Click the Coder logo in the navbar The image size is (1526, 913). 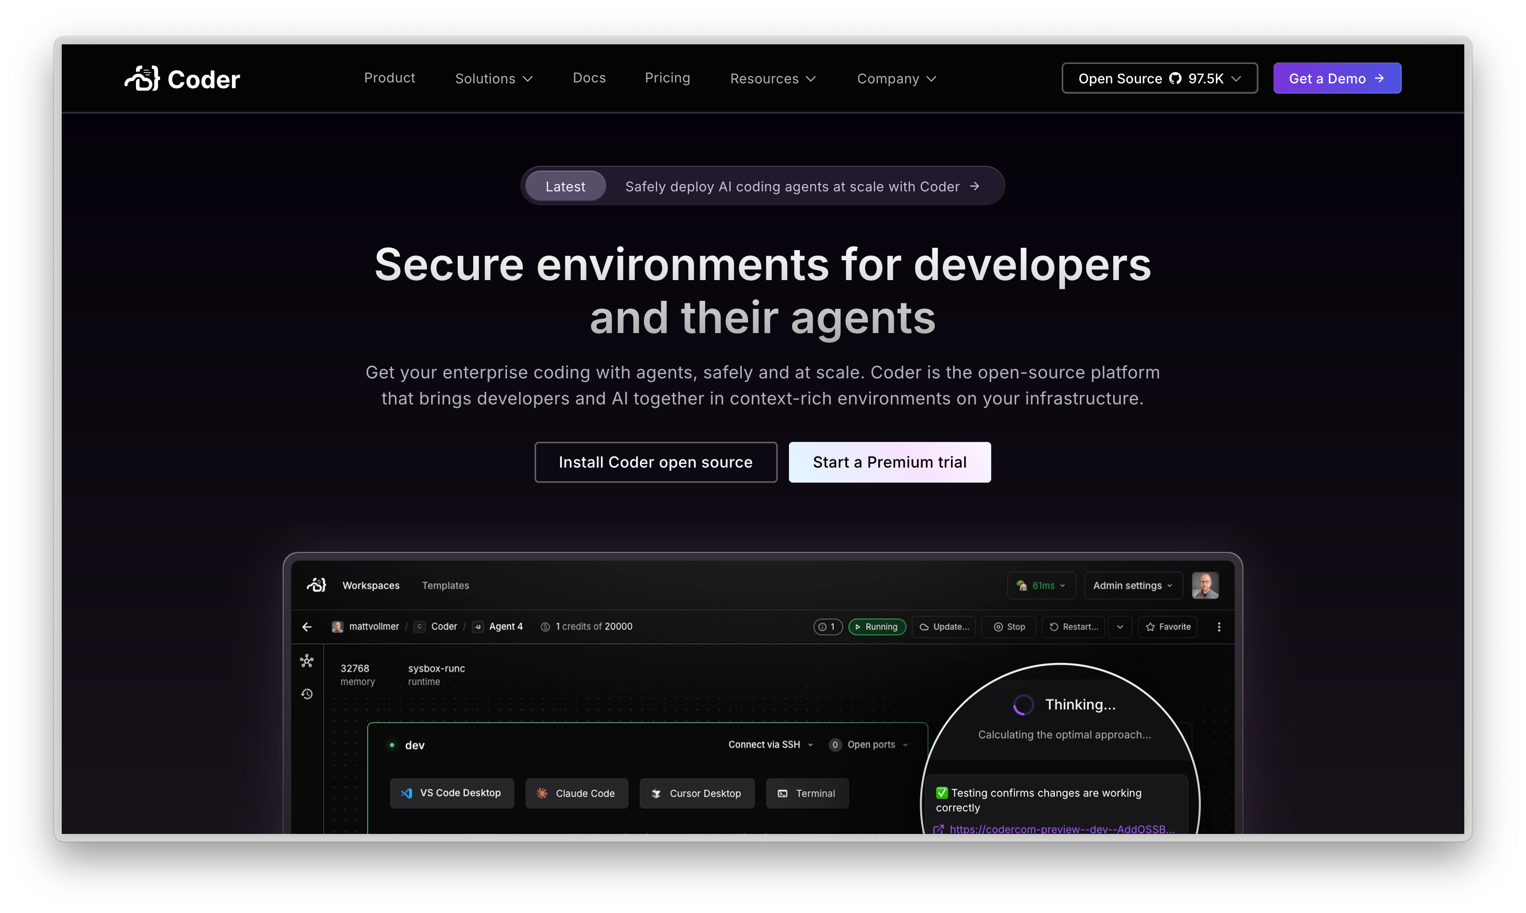click(x=182, y=79)
